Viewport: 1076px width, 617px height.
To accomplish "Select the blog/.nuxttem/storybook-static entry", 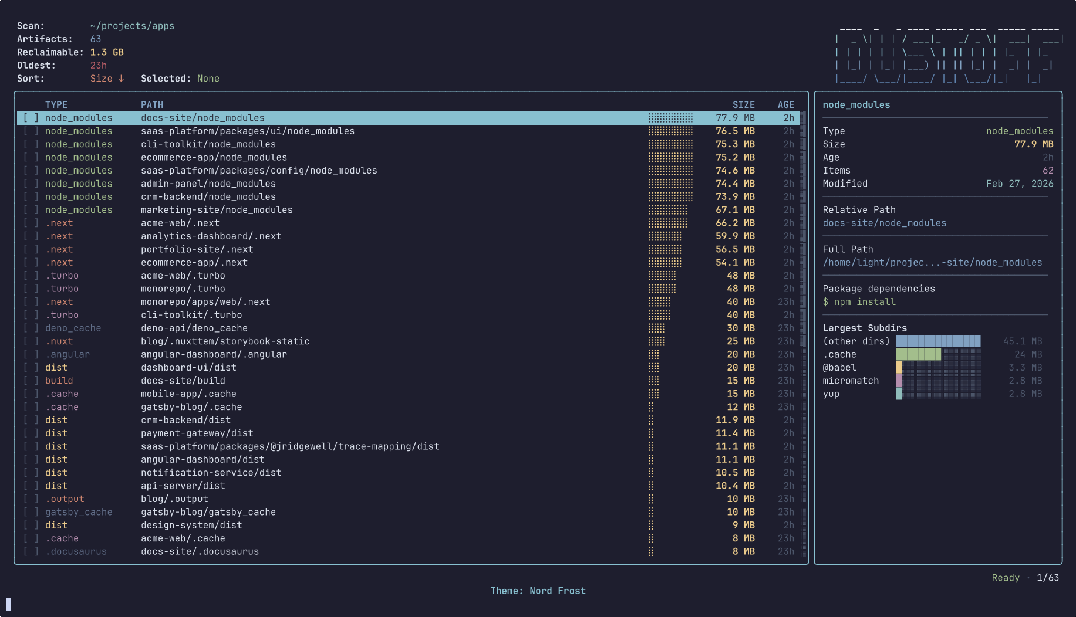I will pyautogui.click(x=225, y=341).
